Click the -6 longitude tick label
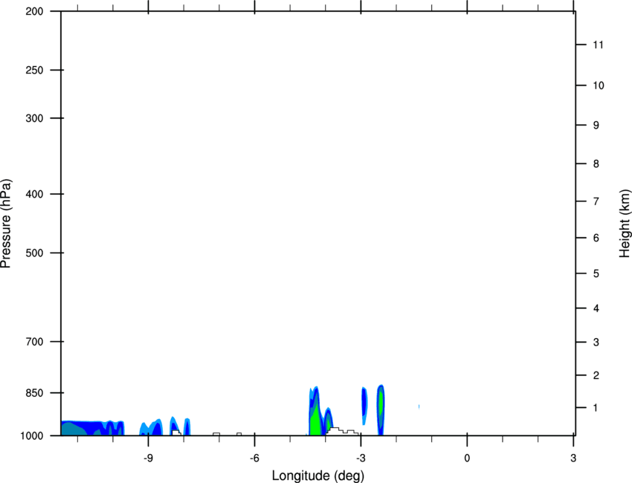 pos(254,458)
